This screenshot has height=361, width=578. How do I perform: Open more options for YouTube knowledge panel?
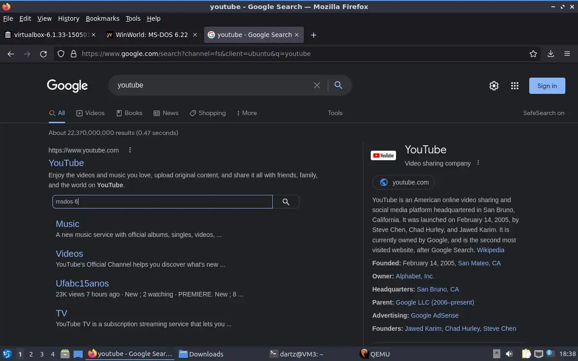click(x=478, y=163)
